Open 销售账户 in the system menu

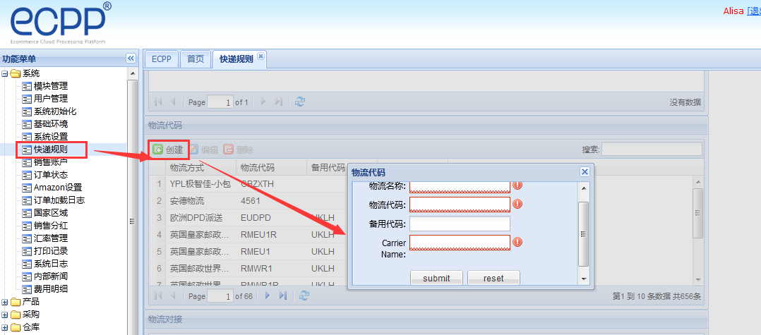(x=51, y=162)
